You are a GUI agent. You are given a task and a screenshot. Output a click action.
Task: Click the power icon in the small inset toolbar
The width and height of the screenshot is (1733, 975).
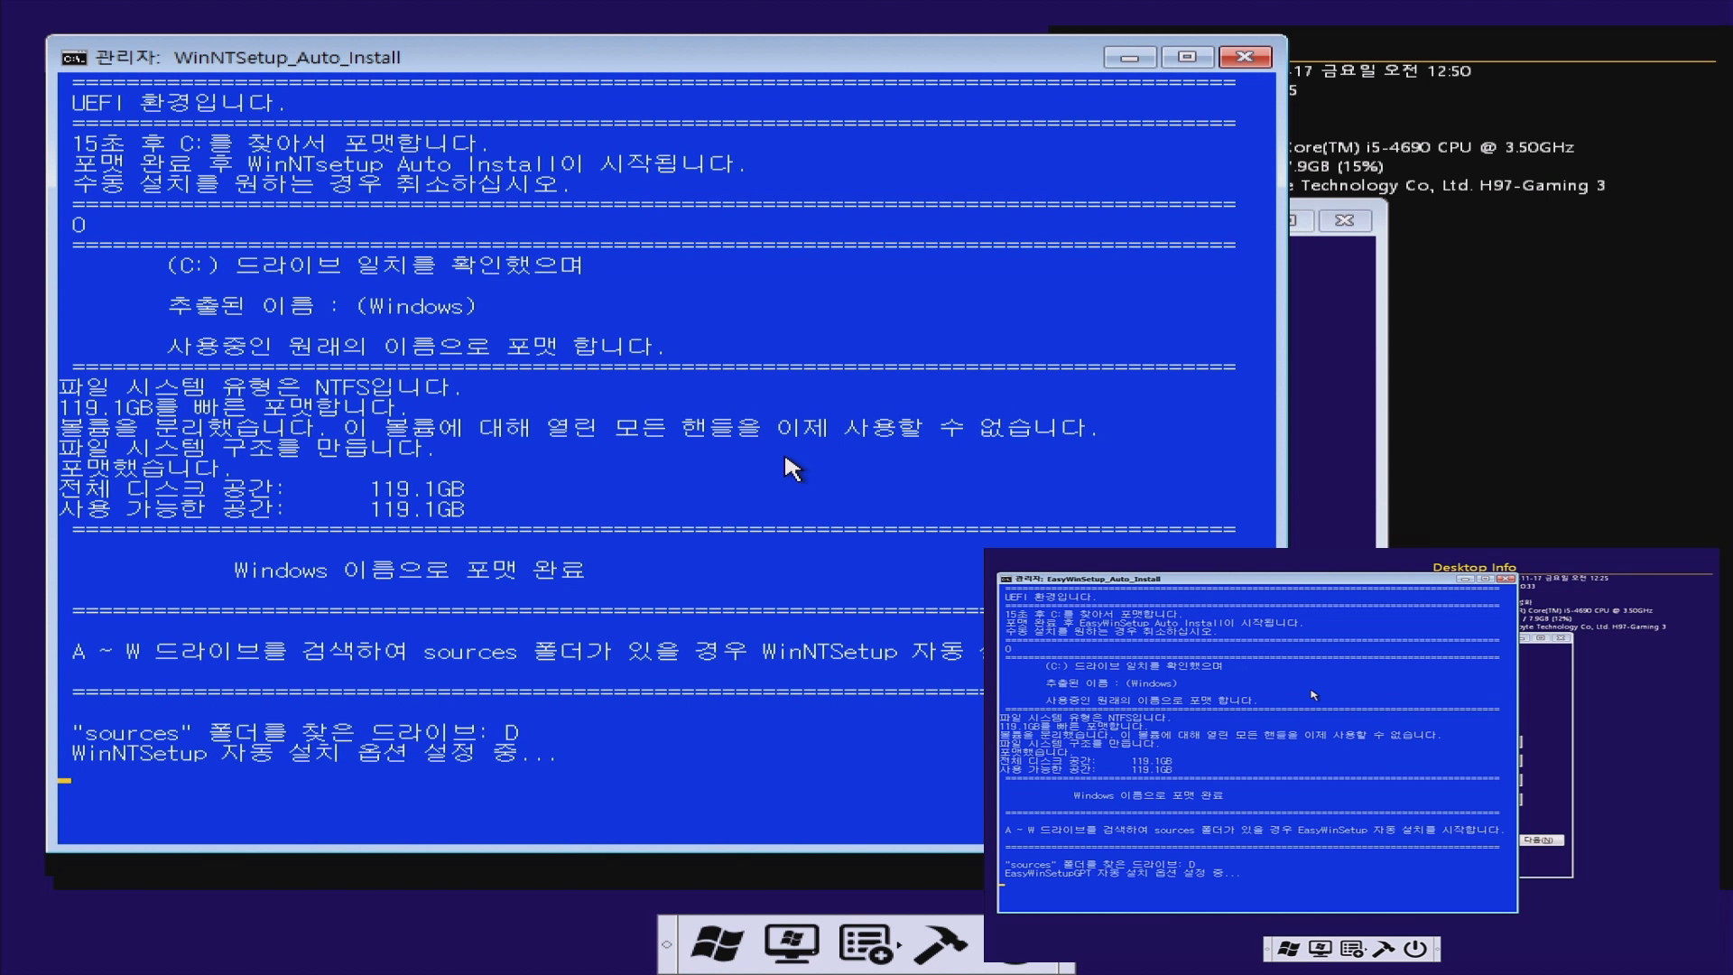(1415, 949)
